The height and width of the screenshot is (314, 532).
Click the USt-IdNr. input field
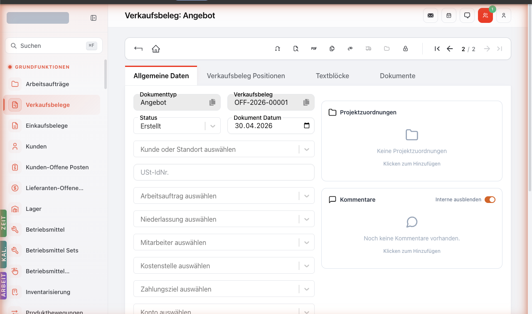coord(224,172)
